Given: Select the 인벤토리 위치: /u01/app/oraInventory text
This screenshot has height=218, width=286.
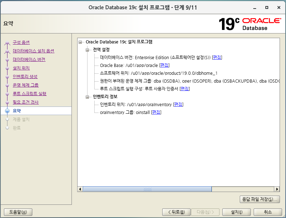Looking at the screenshot, I should pos(136,104).
